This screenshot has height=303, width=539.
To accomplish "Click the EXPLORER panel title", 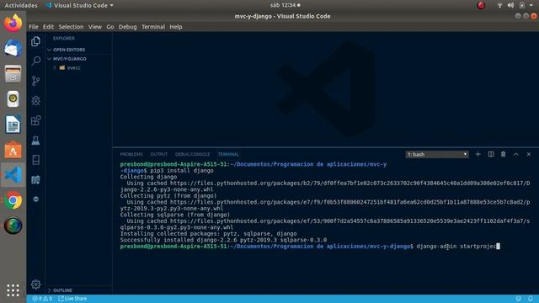I will click(64, 39).
